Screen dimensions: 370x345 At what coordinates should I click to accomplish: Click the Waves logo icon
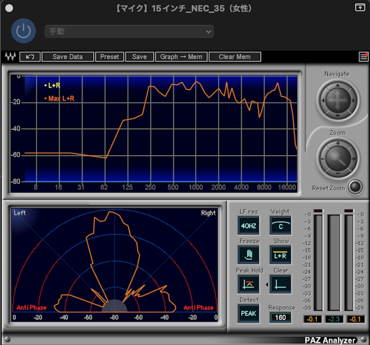(x=10, y=57)
